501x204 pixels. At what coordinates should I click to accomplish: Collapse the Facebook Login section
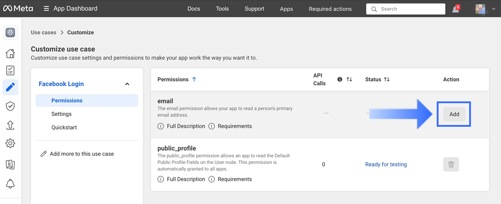[127, 84]
